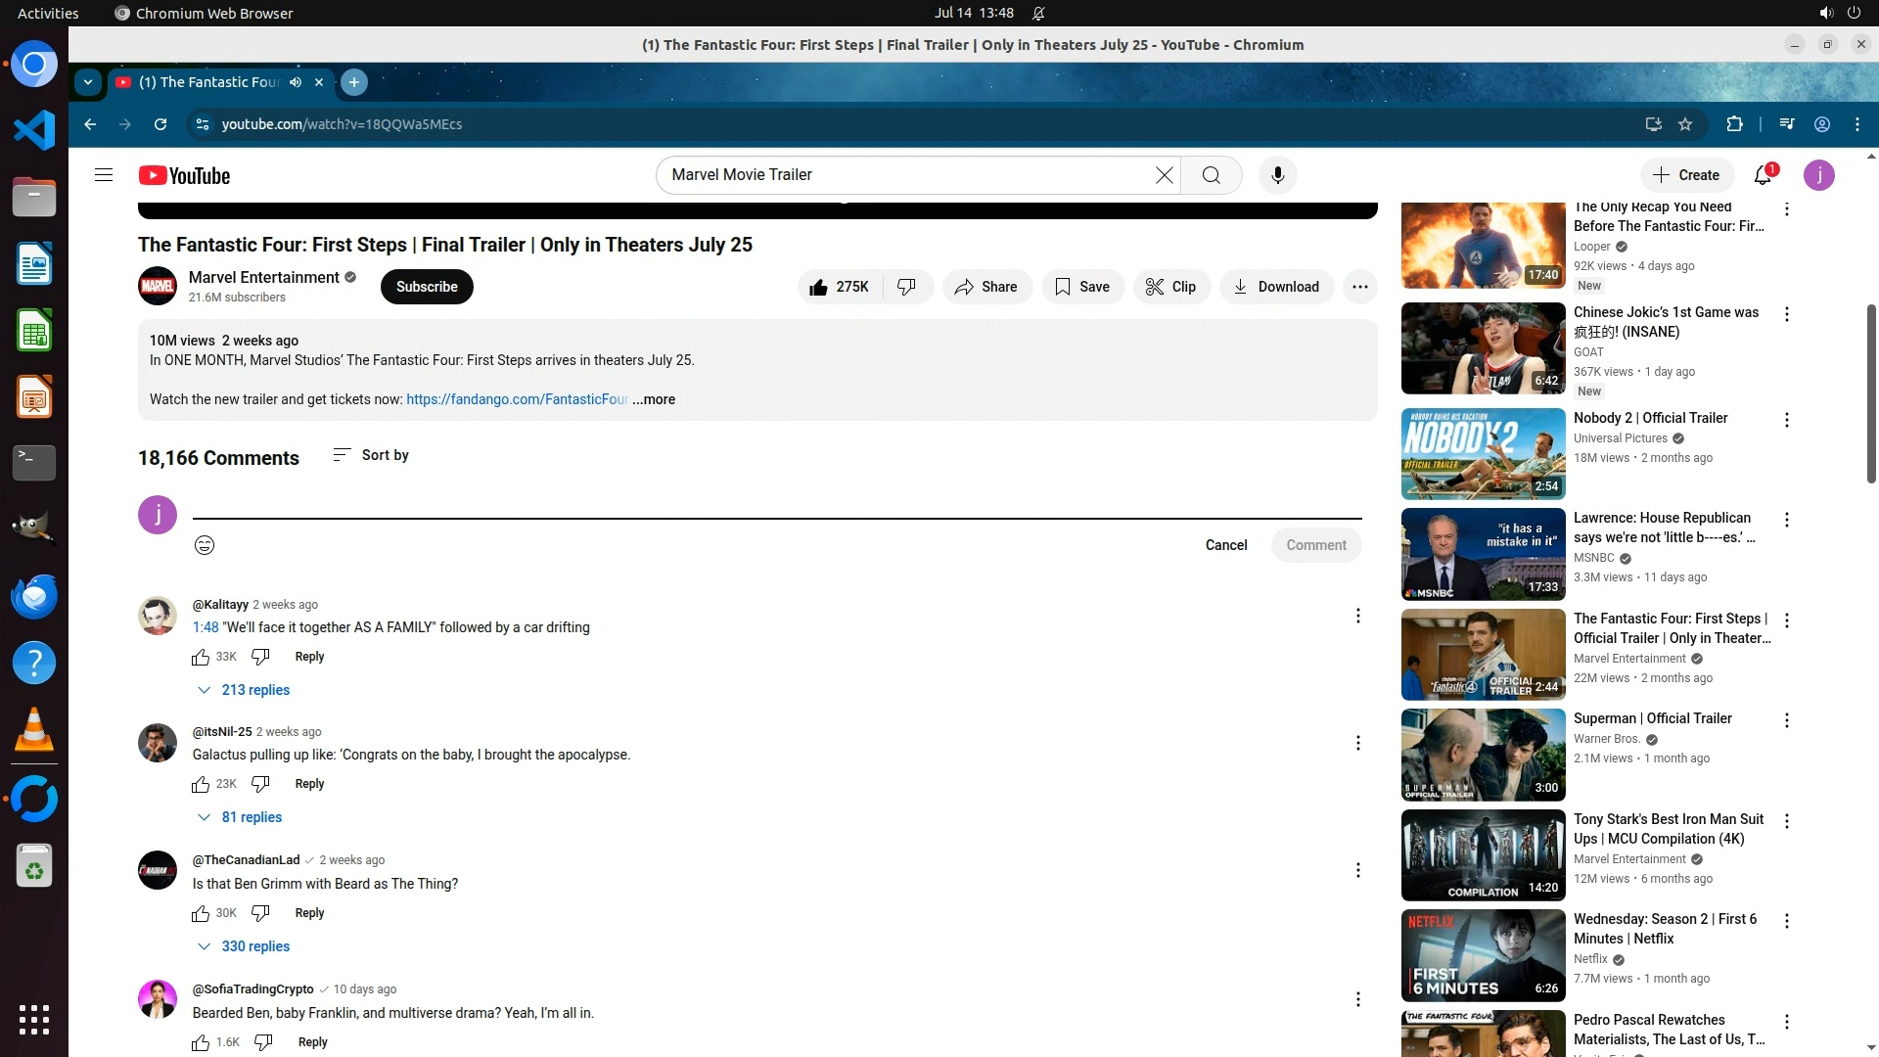
Task: Like the @Kalitayy comment
Action: [201, 657]
